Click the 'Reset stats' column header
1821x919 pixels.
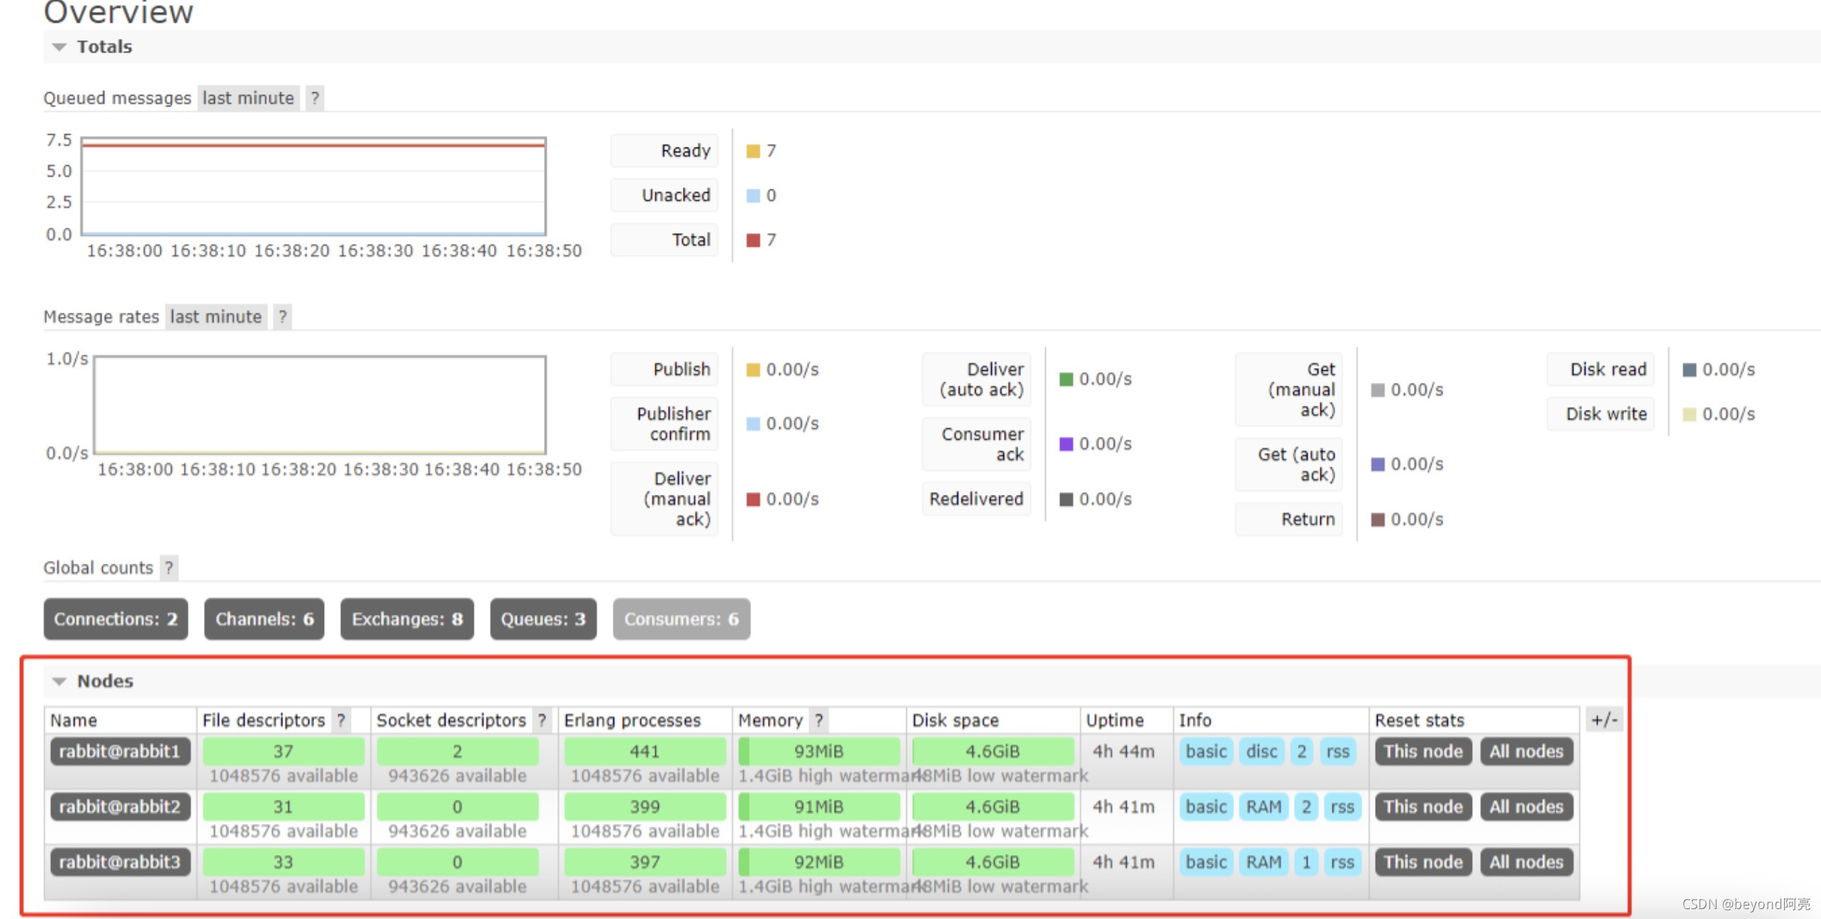pyautogui.click(x=1420, y=720)
